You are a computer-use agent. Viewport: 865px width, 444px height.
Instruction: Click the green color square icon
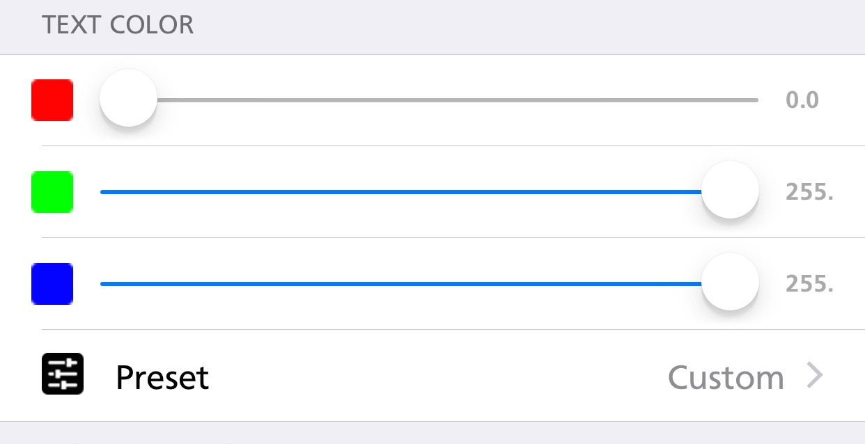52,192
